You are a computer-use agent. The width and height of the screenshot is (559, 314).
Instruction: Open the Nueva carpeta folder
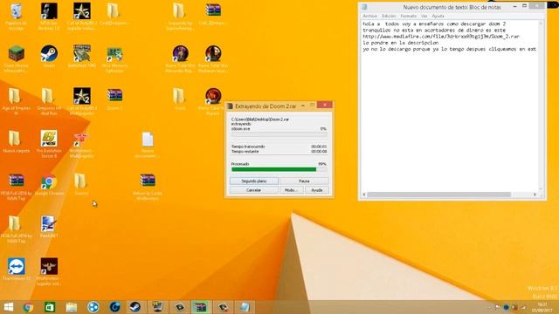[x=15, y=139]
